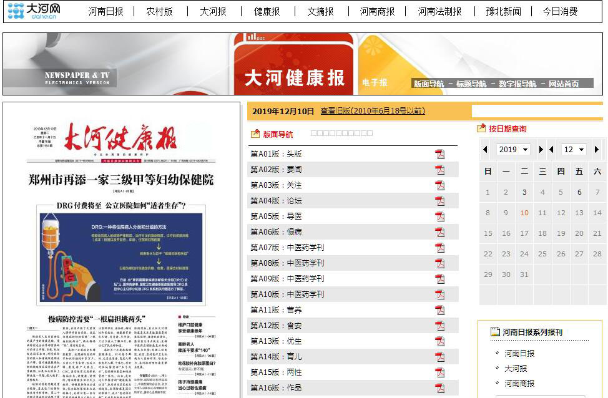Advance calendar to next month

(597, 150)
